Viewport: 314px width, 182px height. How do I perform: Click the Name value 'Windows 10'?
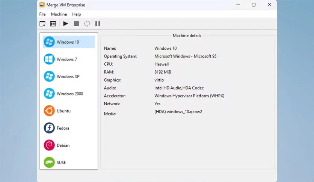[x=165, y=48]
